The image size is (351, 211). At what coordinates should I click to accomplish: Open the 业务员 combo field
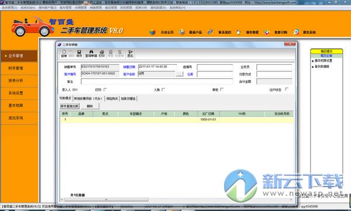click(274, 67)
